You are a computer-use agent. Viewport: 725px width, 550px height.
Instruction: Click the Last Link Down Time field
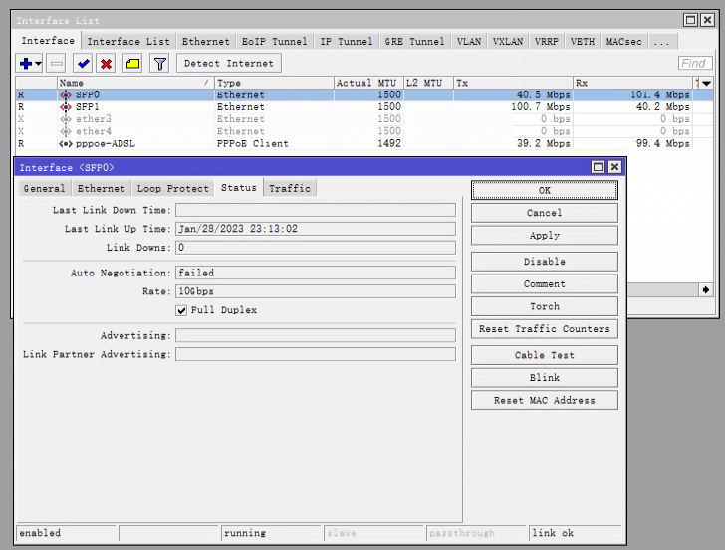pos(316,210)
